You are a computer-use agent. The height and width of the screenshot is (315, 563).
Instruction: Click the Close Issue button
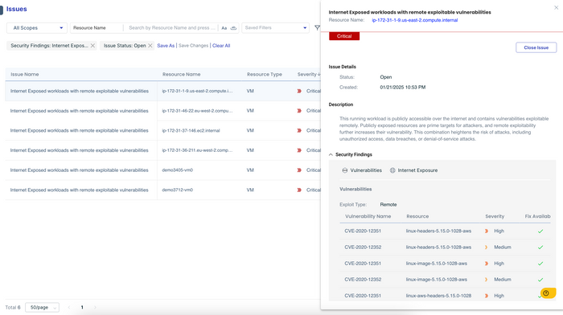click(536, 47)
